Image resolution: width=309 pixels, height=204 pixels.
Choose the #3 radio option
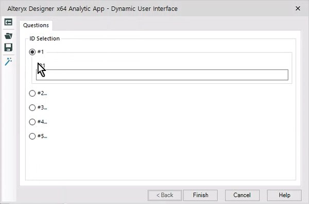32,107
